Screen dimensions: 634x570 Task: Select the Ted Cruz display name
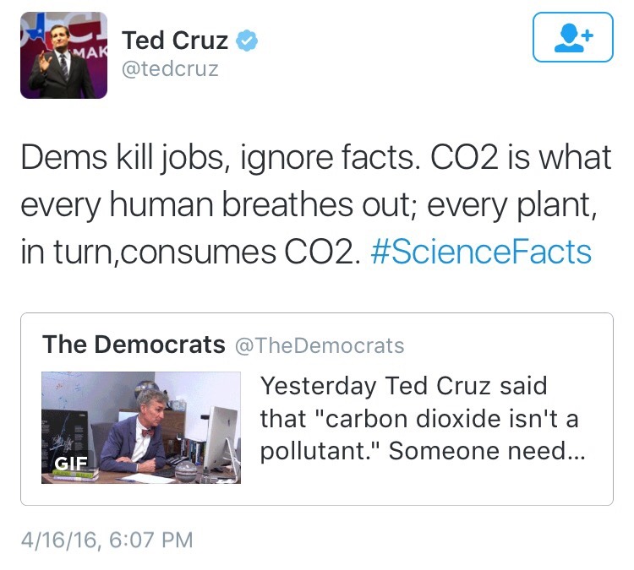pos(175,40)
